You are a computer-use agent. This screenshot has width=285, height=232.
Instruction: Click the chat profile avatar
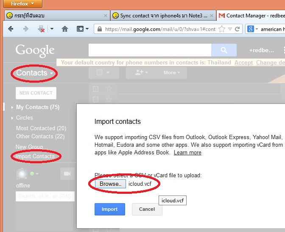click(22, 174)
